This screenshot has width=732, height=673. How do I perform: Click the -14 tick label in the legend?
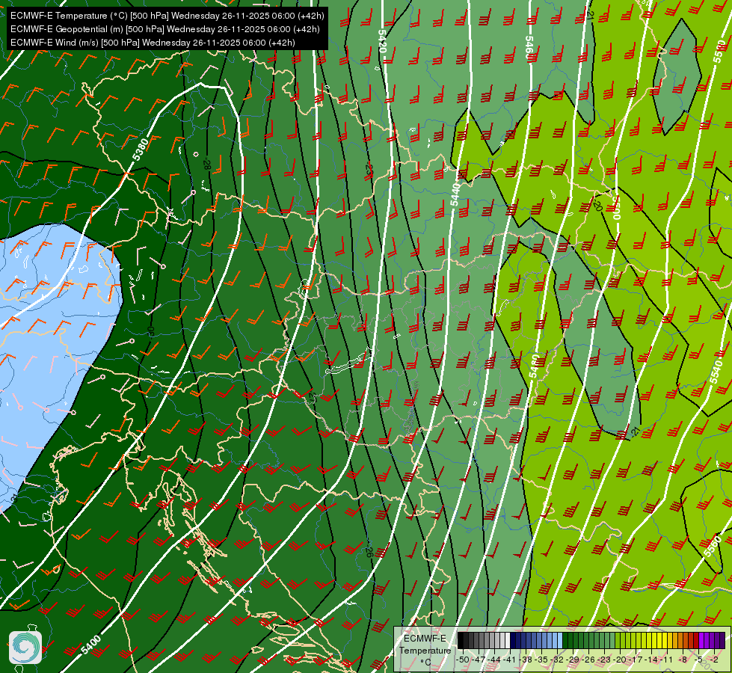pyautogui.click(x=651, y=660)
